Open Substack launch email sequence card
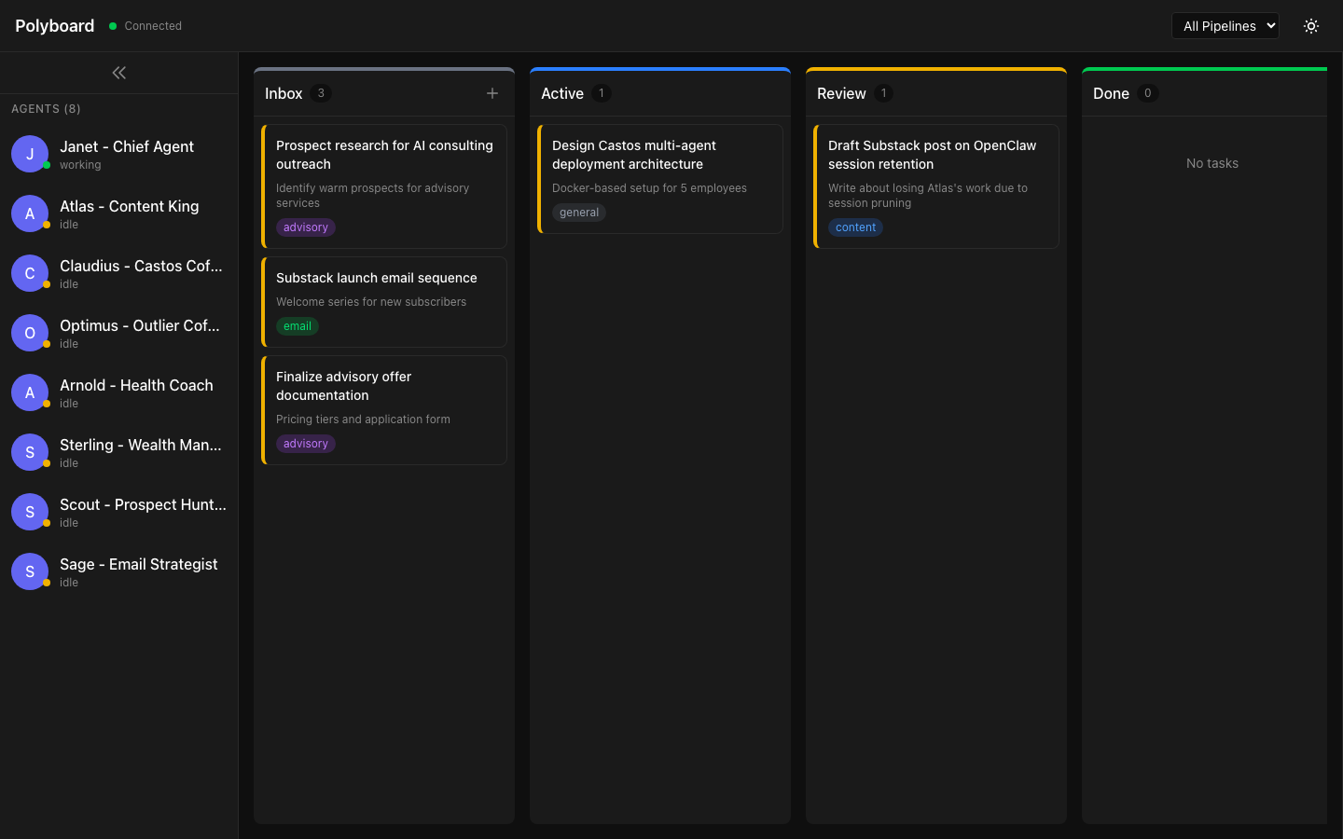The height and width of the screenshot is (839, 1343). coord(384,302)
